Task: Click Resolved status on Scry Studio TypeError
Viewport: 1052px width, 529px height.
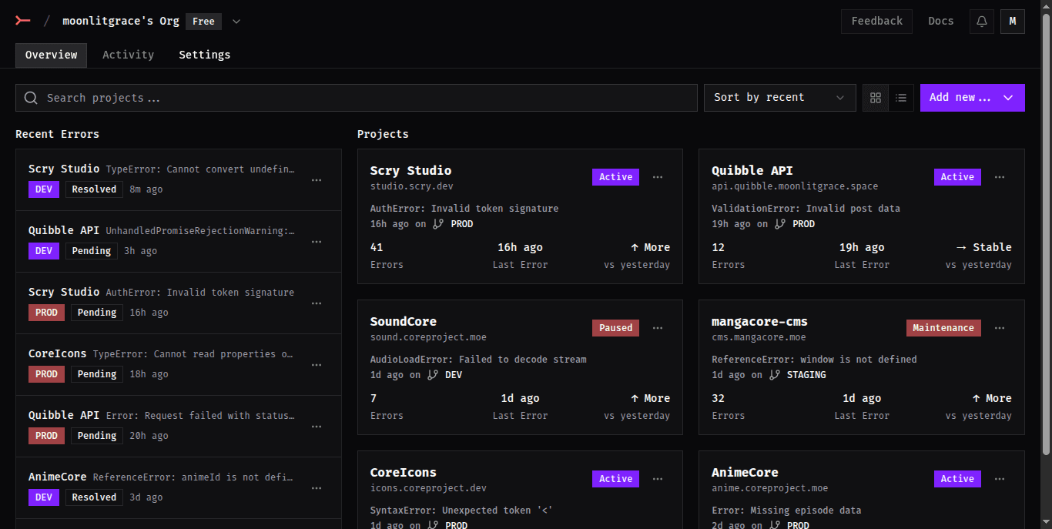Action: pos(94,189)
